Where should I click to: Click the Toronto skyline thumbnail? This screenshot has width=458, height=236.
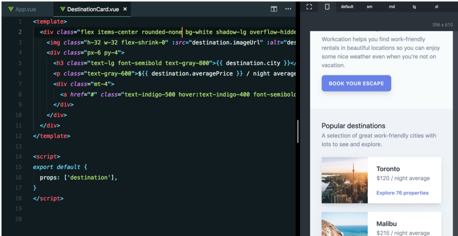tap(344, 180)
